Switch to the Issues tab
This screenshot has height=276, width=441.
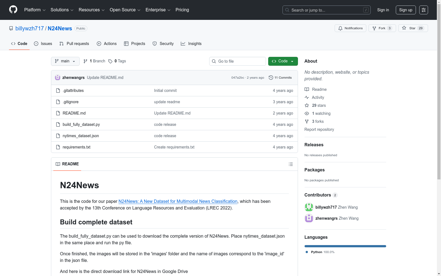point(43,44)
